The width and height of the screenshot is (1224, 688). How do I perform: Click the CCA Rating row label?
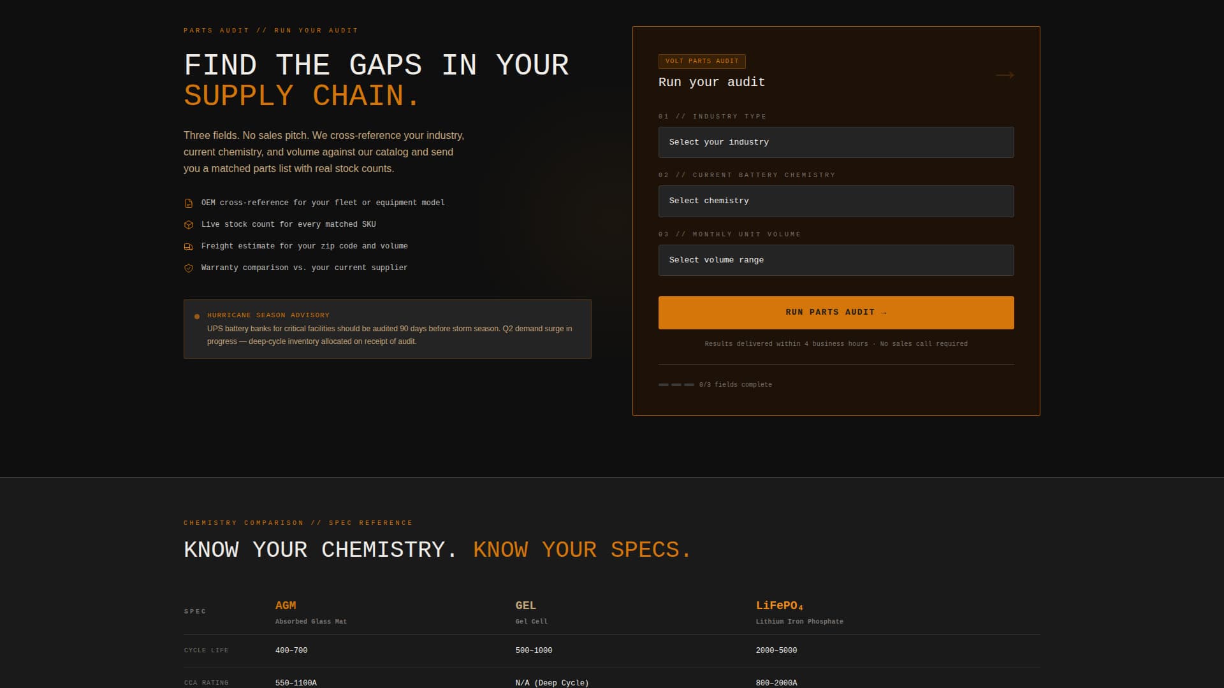click(206, 683)
